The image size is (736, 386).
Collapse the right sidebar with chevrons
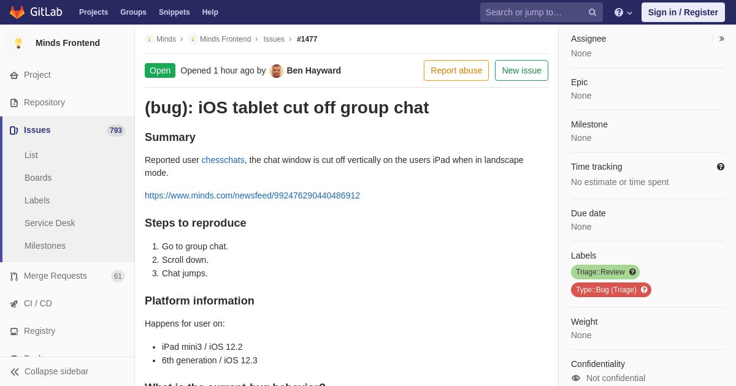pyautogui.click(x=721, y=39)
